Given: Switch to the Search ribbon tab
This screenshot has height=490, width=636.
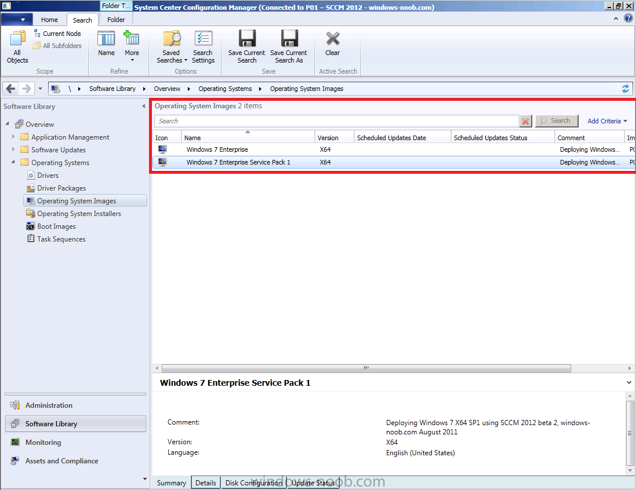Looking at the screenshot, I should click(82, 20).
